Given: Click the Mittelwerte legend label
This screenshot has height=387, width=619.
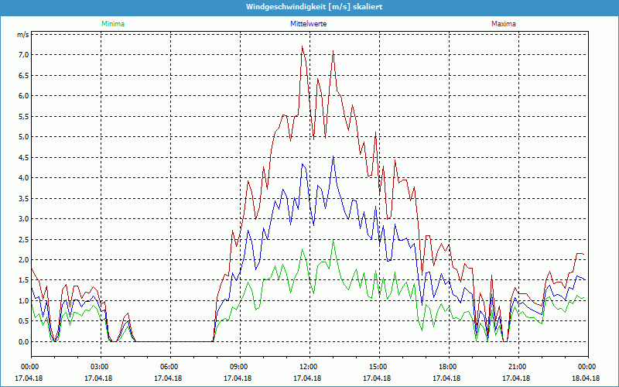Looking at the screenshot, I should (x=308, y=24).
